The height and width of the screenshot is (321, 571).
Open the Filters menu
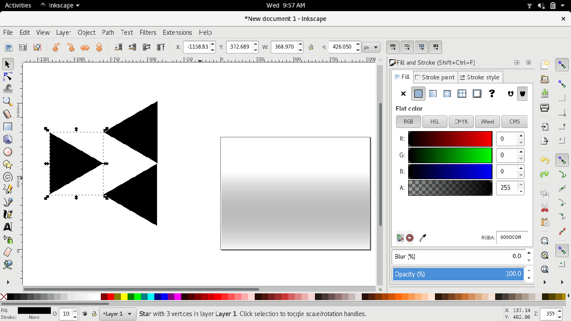tap(148, 33)
